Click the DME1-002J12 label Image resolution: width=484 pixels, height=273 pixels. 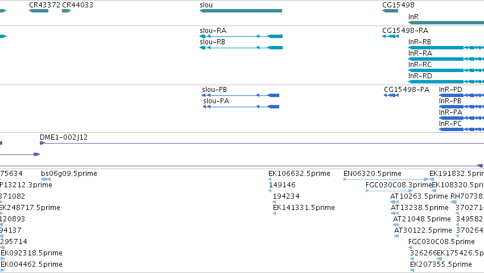pos(64,137)
